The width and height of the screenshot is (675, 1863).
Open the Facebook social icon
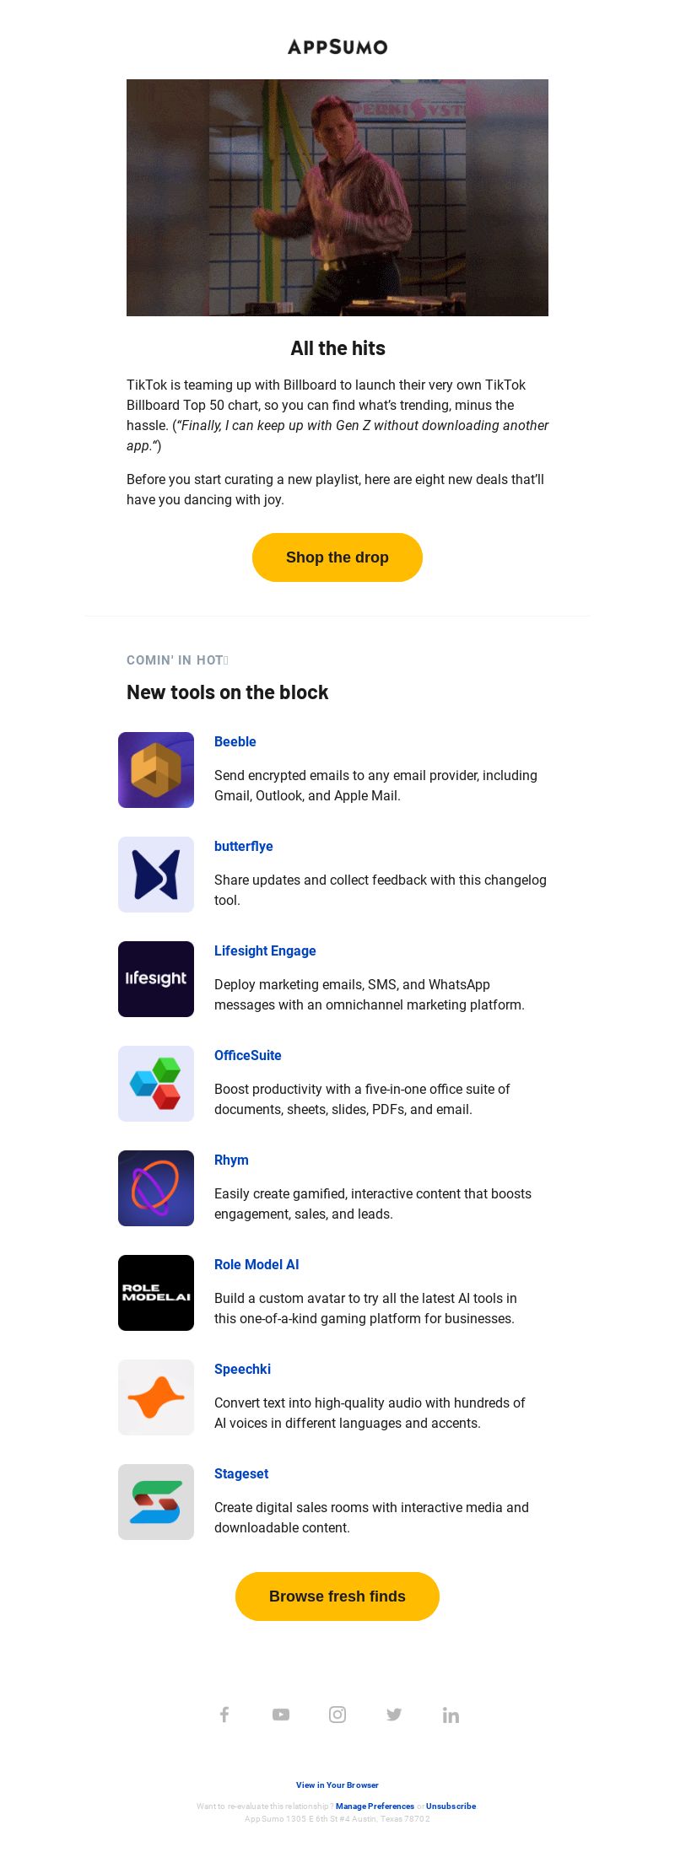pos(224,1715)
